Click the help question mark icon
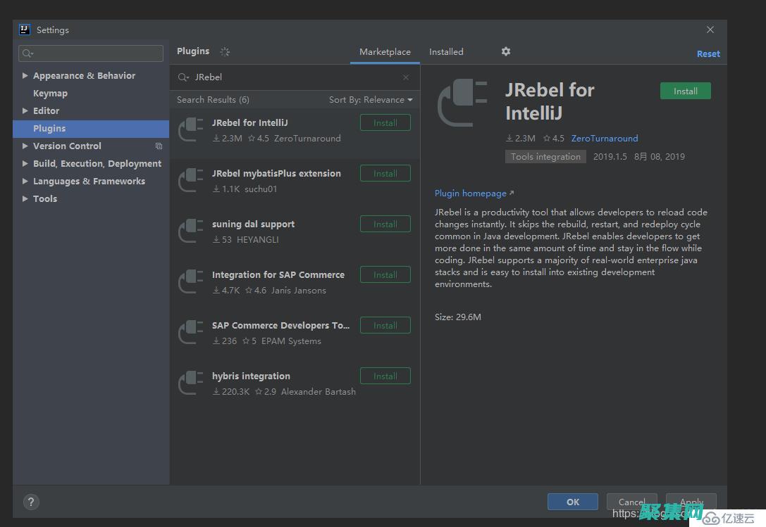Screen dimensions: 766x527 (31, 502)
